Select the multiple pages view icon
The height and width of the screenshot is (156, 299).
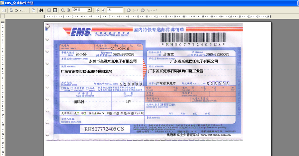click(x=55, y=10)
